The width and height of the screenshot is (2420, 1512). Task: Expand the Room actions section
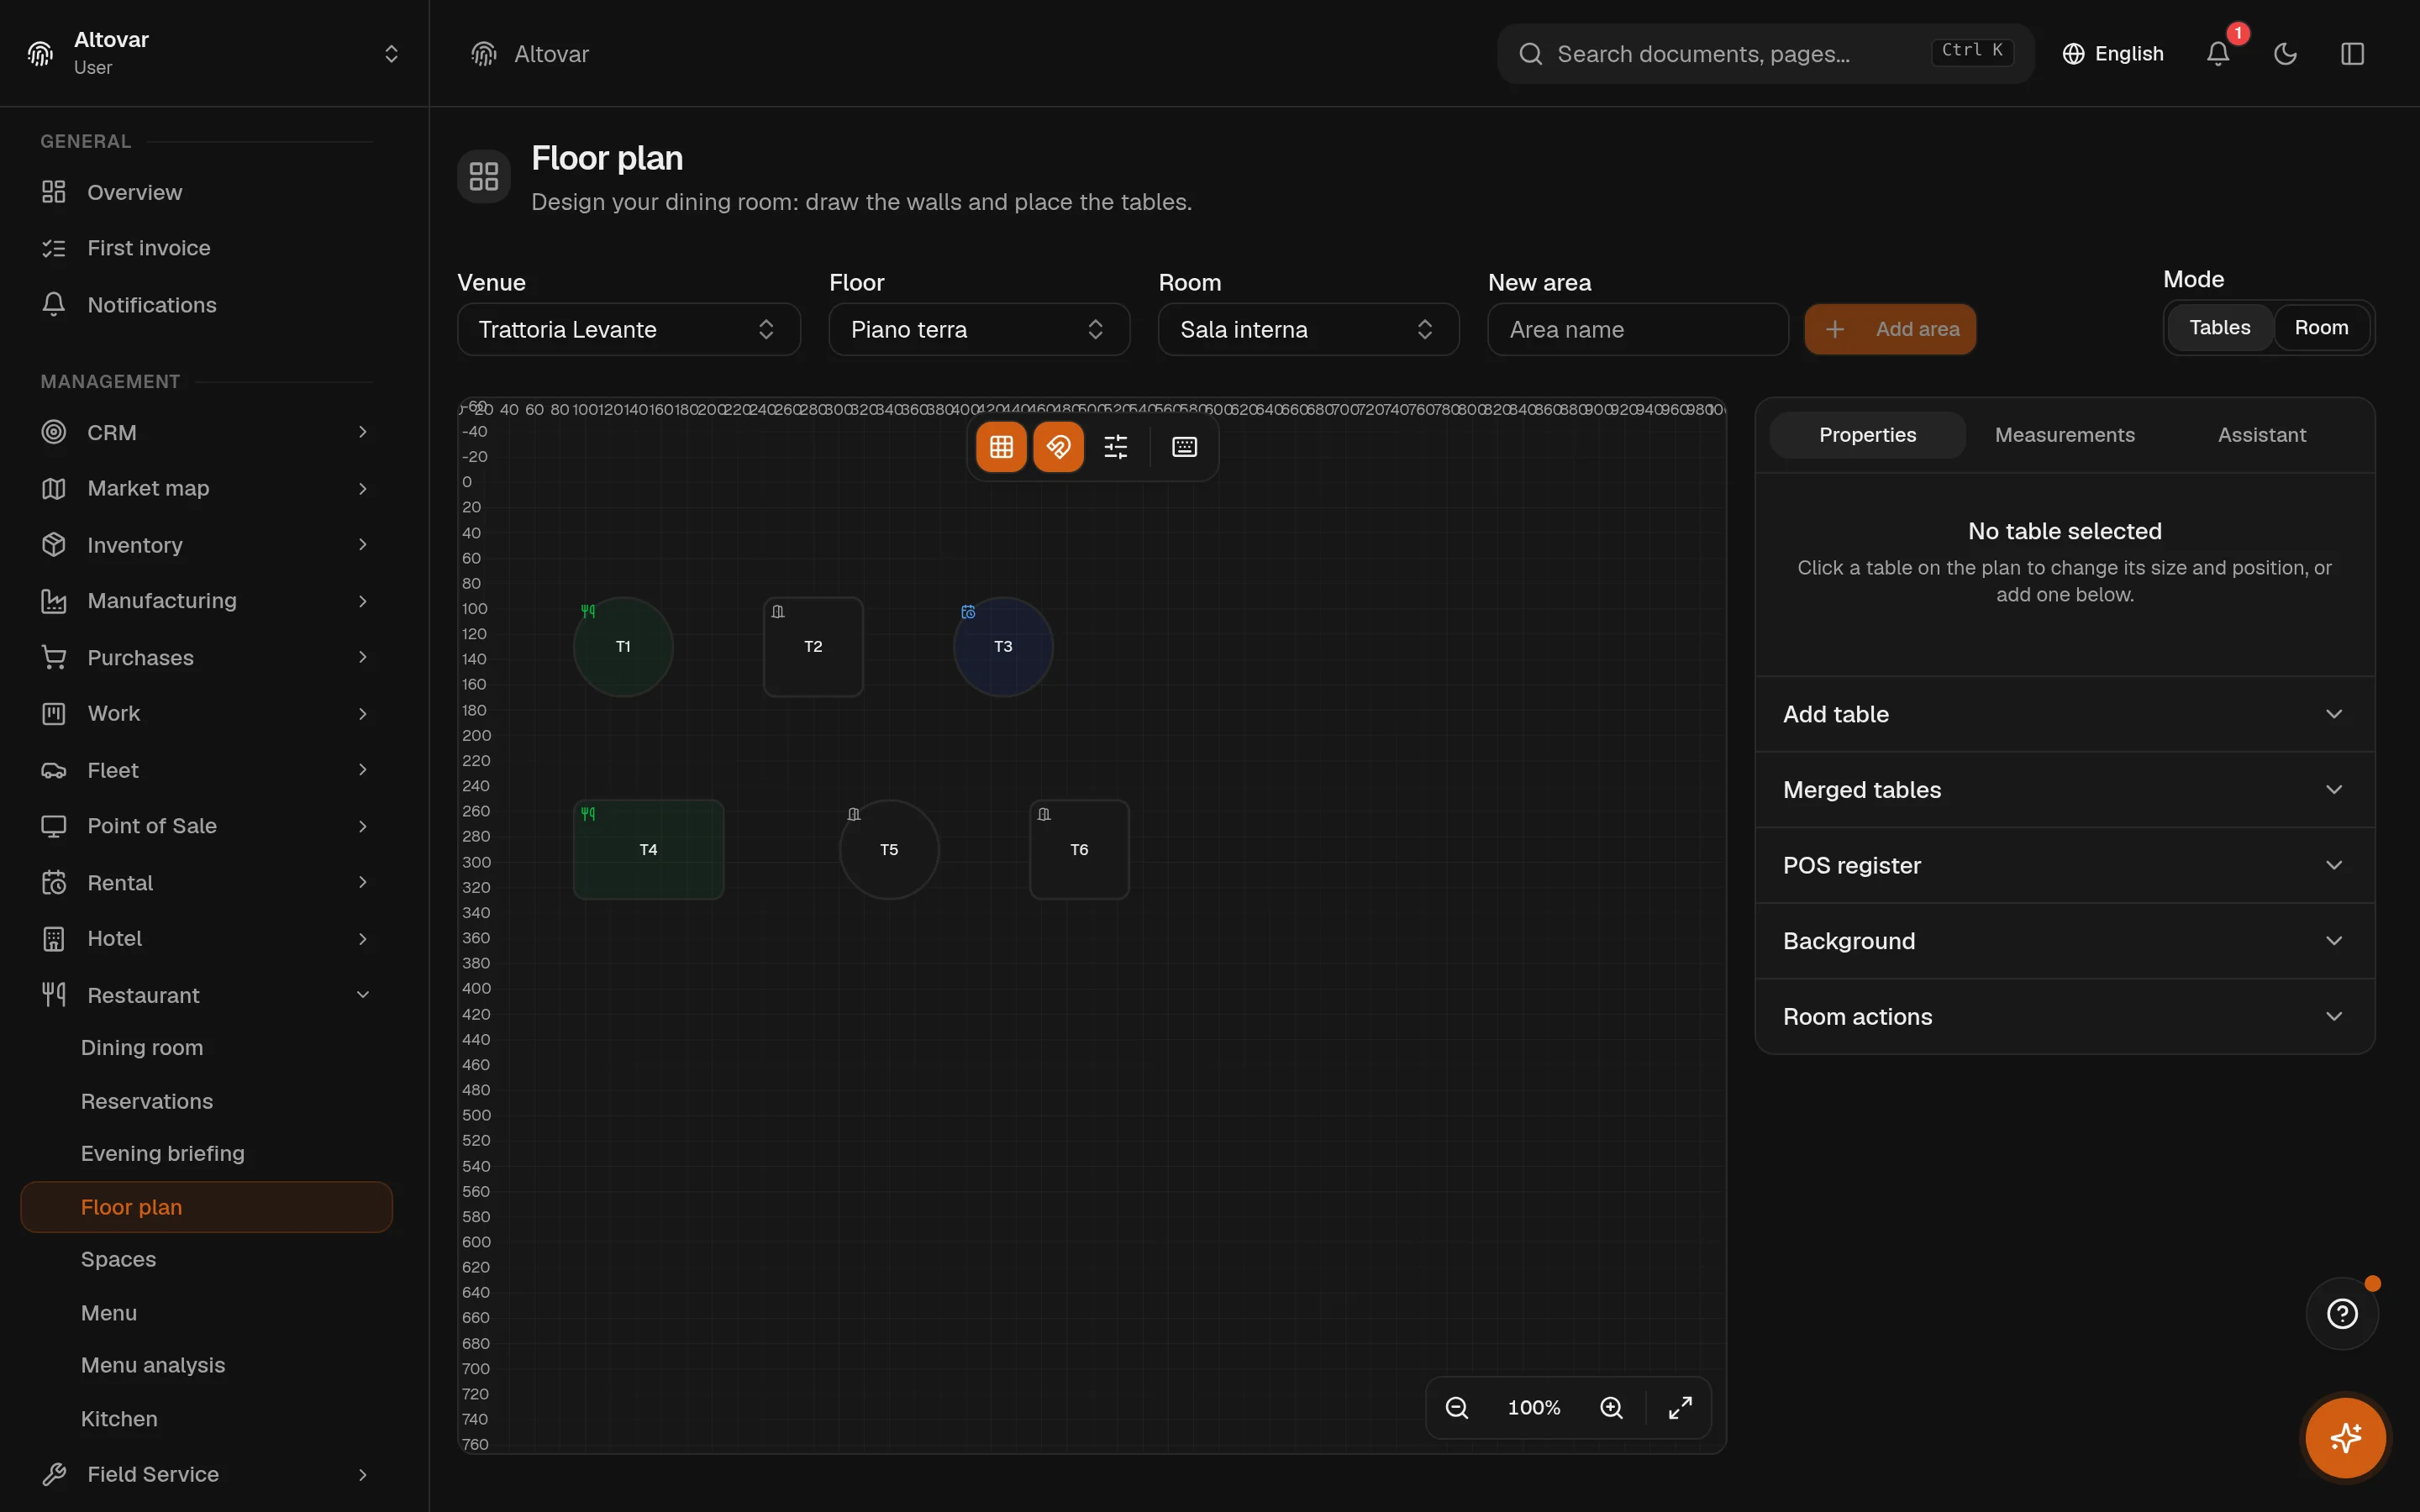pyautogui.click(x=2064, y=1016)
